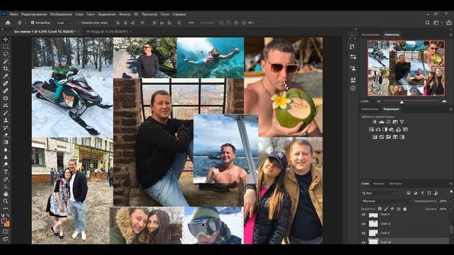Open the Изображение menu
454x255 pixels.
(x=61, y=14)
